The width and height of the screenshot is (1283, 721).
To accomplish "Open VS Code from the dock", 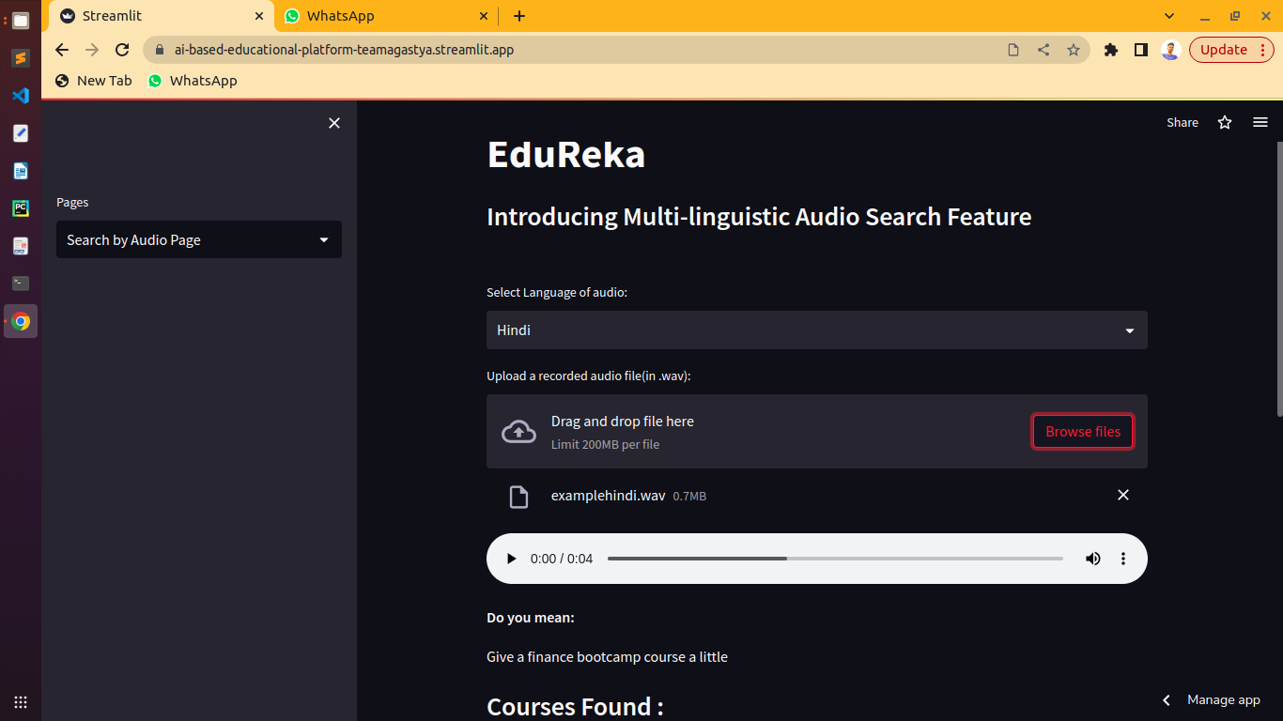I will click(x=20, y=95).
